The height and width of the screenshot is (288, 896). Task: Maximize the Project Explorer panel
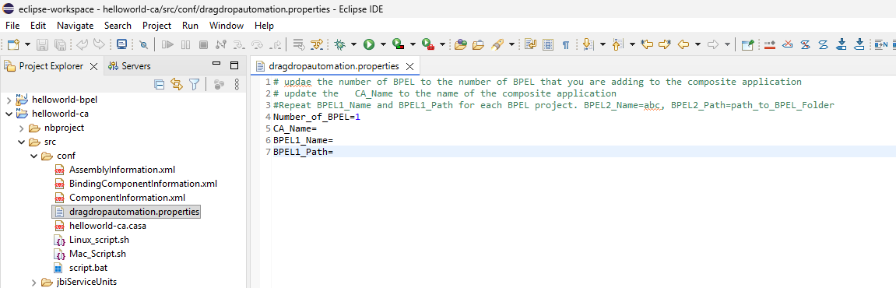pos(234,65)
